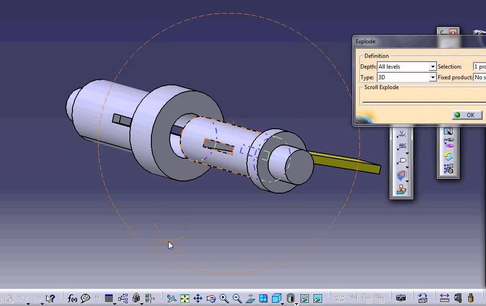
Task: Open the Capture camera icon
Action: point(401,298)
